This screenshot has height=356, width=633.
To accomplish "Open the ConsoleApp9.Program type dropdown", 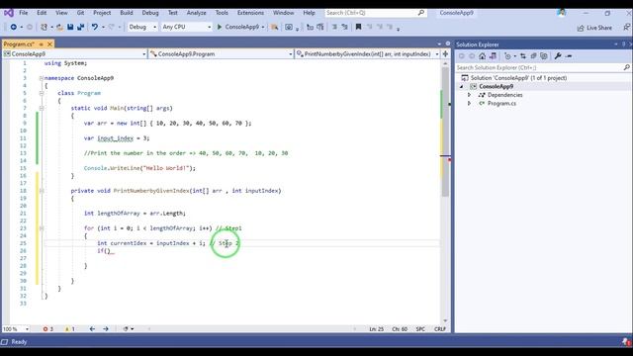I will 221,53.
